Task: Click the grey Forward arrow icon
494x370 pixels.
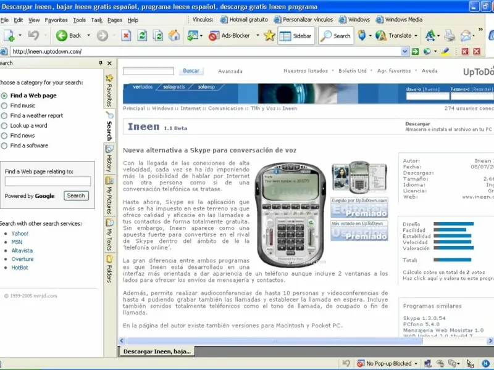Action: 102,36
